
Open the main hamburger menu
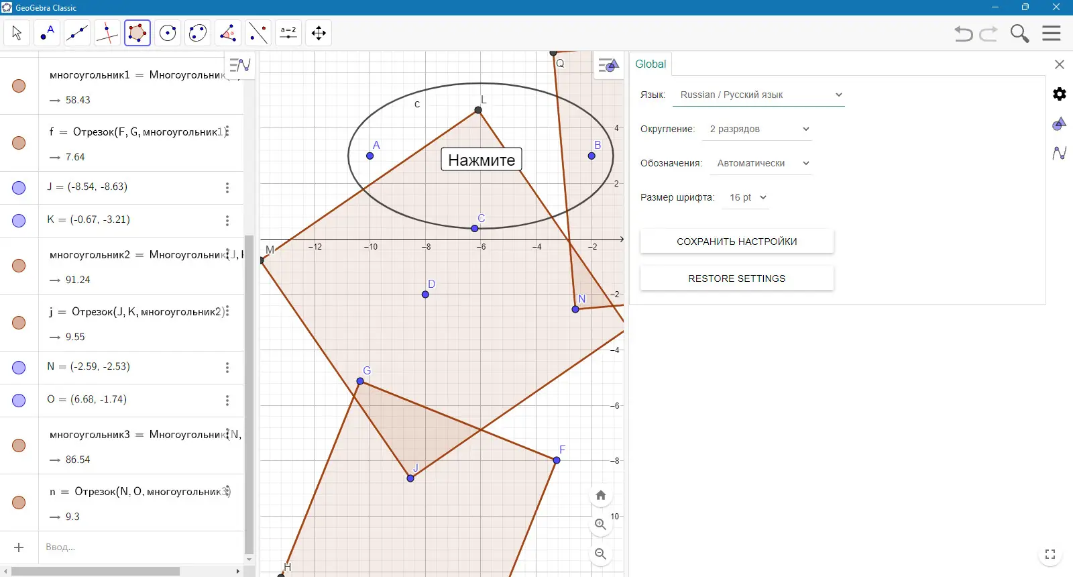coord(1052,33)
